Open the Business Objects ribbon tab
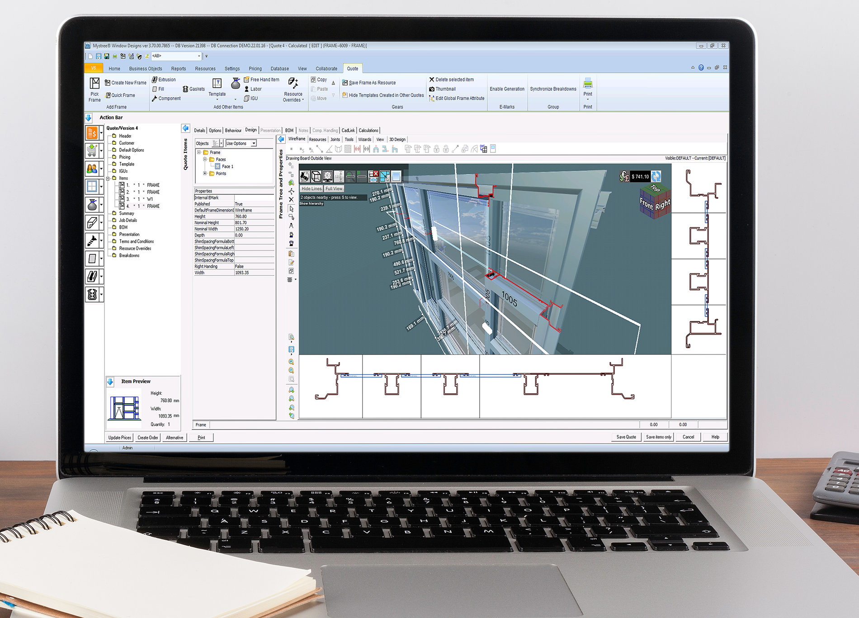The width and height of the screenshot is (859, 618). pyautogui.click(x=146, y=69)
